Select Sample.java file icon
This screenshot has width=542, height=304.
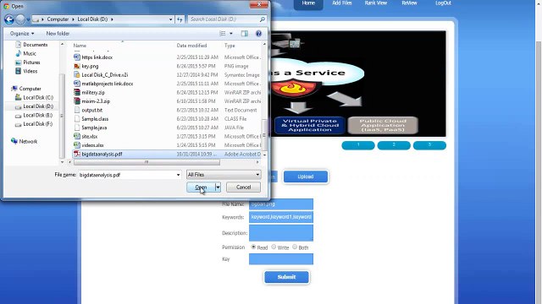77,128
